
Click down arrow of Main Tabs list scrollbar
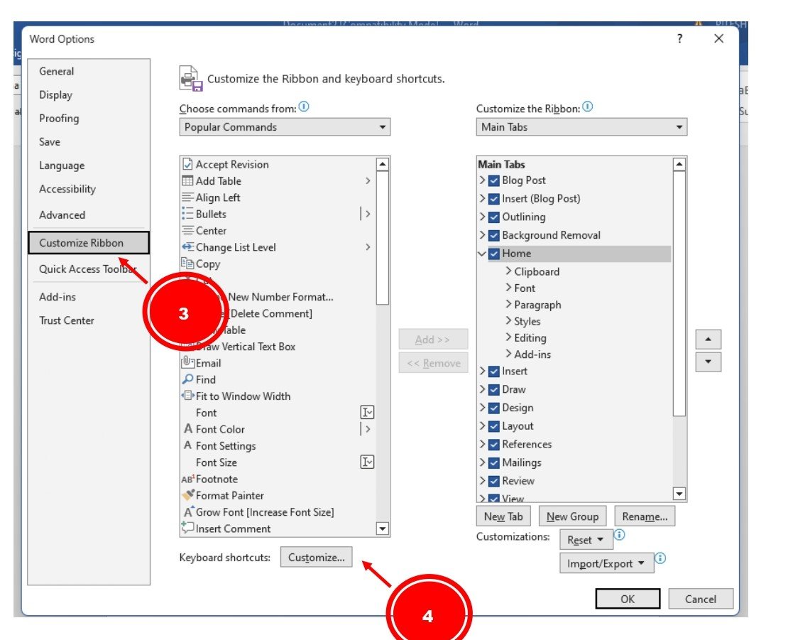point(679,494)
